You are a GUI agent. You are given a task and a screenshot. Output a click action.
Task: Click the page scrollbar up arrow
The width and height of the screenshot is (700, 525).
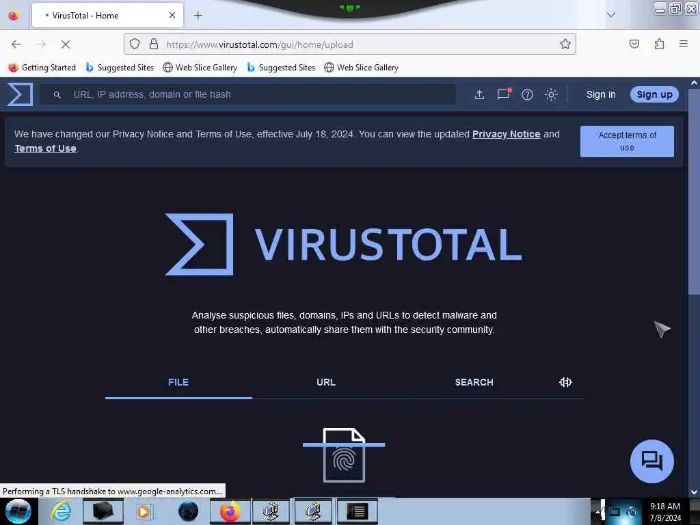click(x=695, y=83)
